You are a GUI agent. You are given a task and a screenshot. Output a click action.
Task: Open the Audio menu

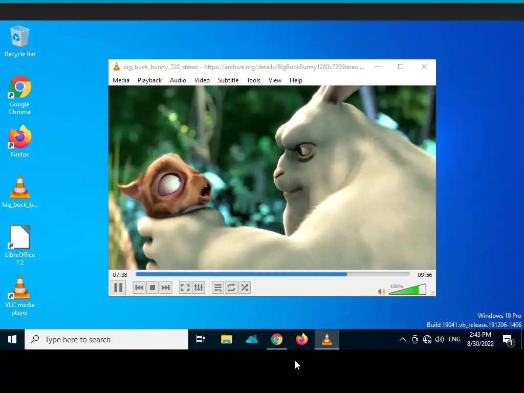coord(178,80)
